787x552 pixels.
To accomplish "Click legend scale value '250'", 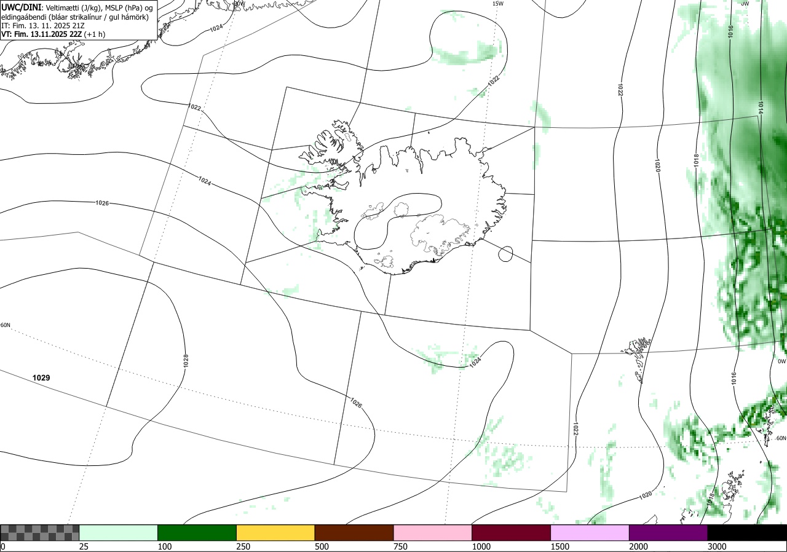I will [243, 546].
